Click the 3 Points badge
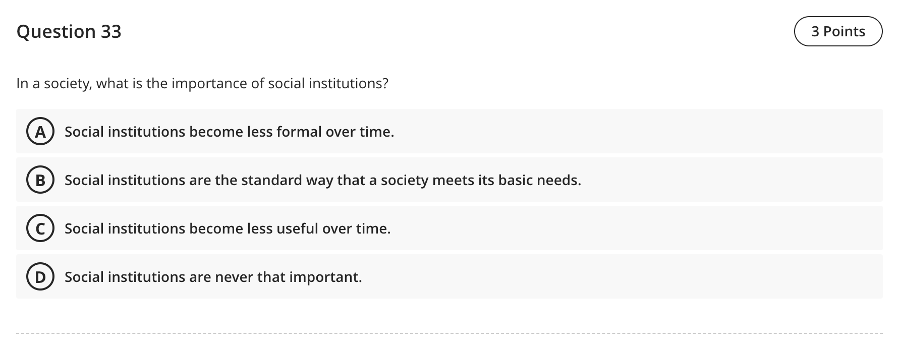Screen dimensions: 900x347 pyautogui.click(x=838, y=31)
